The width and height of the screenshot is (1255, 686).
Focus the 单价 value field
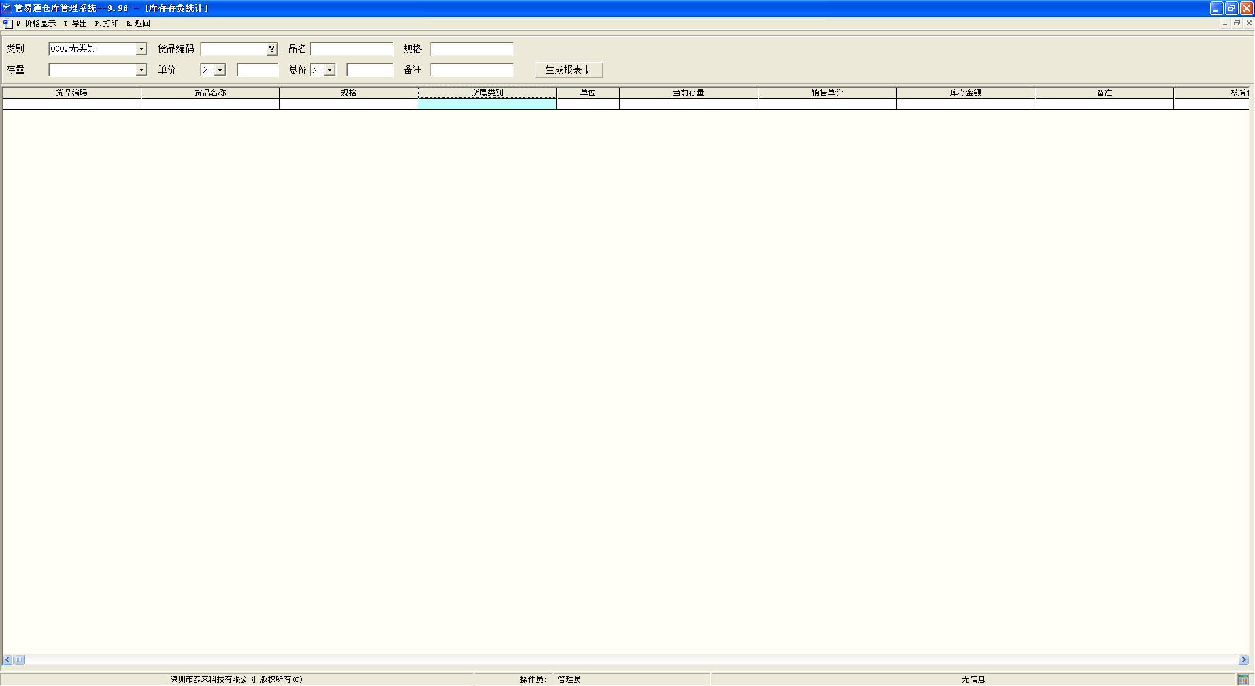[258, 70]
